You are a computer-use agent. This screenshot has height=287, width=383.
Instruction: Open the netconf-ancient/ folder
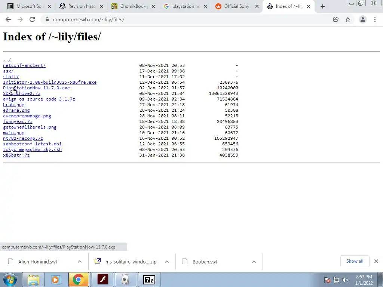coord(24,65)
